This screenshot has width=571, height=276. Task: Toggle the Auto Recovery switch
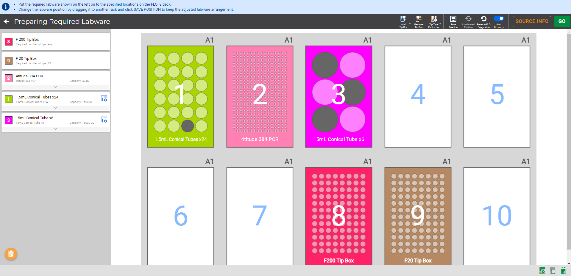point(499,18)
